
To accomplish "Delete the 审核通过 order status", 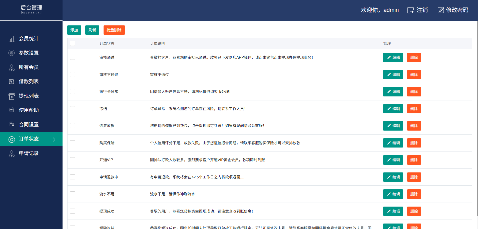I will 414,58.
